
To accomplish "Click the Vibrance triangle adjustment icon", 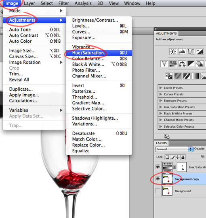I will click(164, 64).
